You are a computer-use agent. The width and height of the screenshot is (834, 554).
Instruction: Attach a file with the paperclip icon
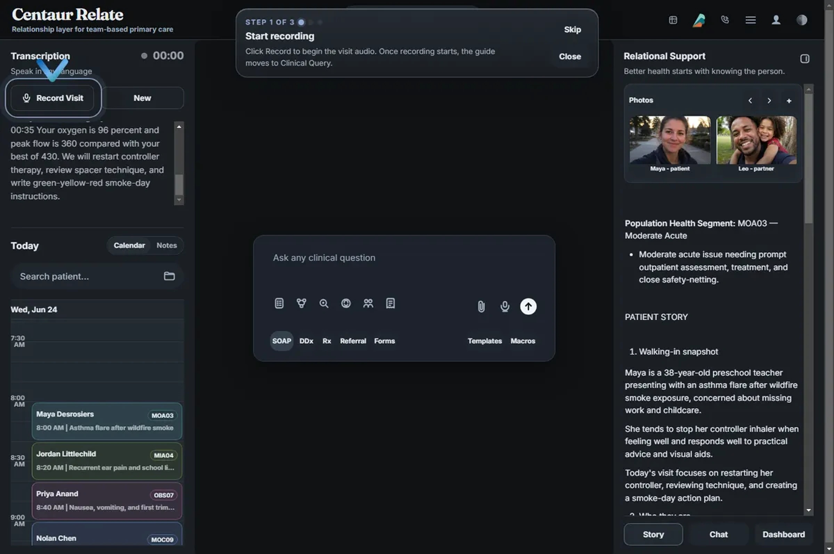click(x=481, y=306)
